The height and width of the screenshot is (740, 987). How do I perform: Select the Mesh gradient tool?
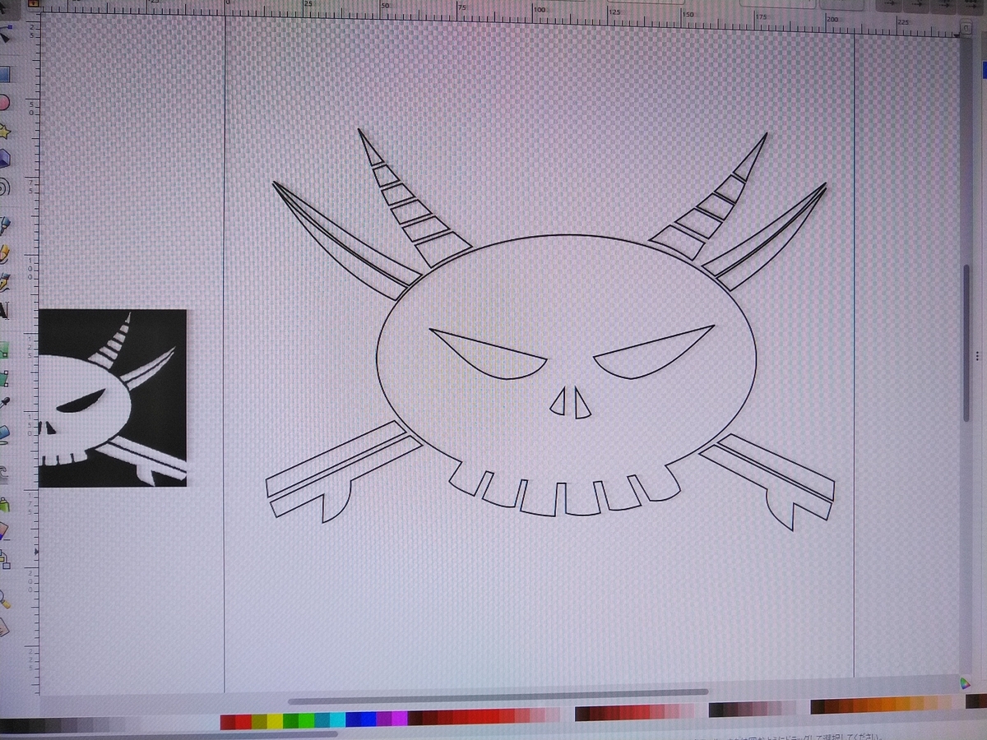click(x=3, y=378)
